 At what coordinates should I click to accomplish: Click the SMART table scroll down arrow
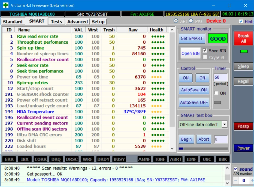(x=172, y=149)
